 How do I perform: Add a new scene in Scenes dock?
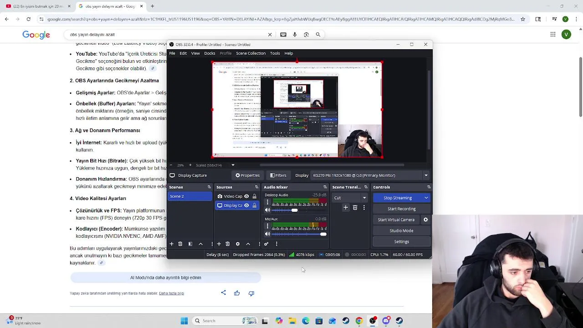pos(172,244)
